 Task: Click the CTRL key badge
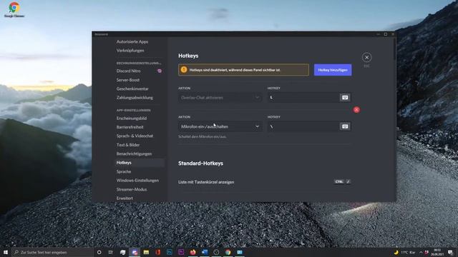coord(338,182)
